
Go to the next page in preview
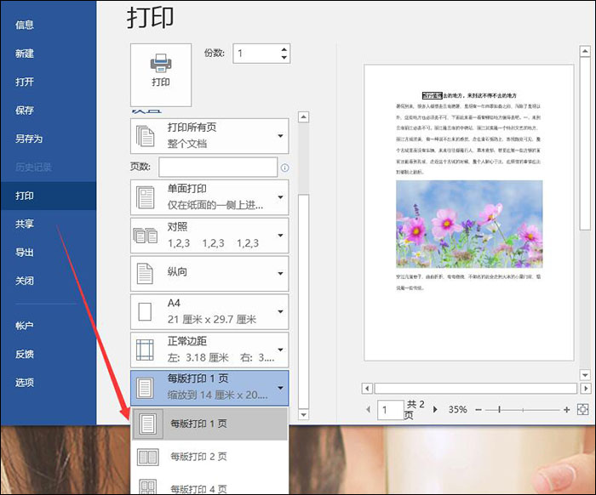coord(435,410)
